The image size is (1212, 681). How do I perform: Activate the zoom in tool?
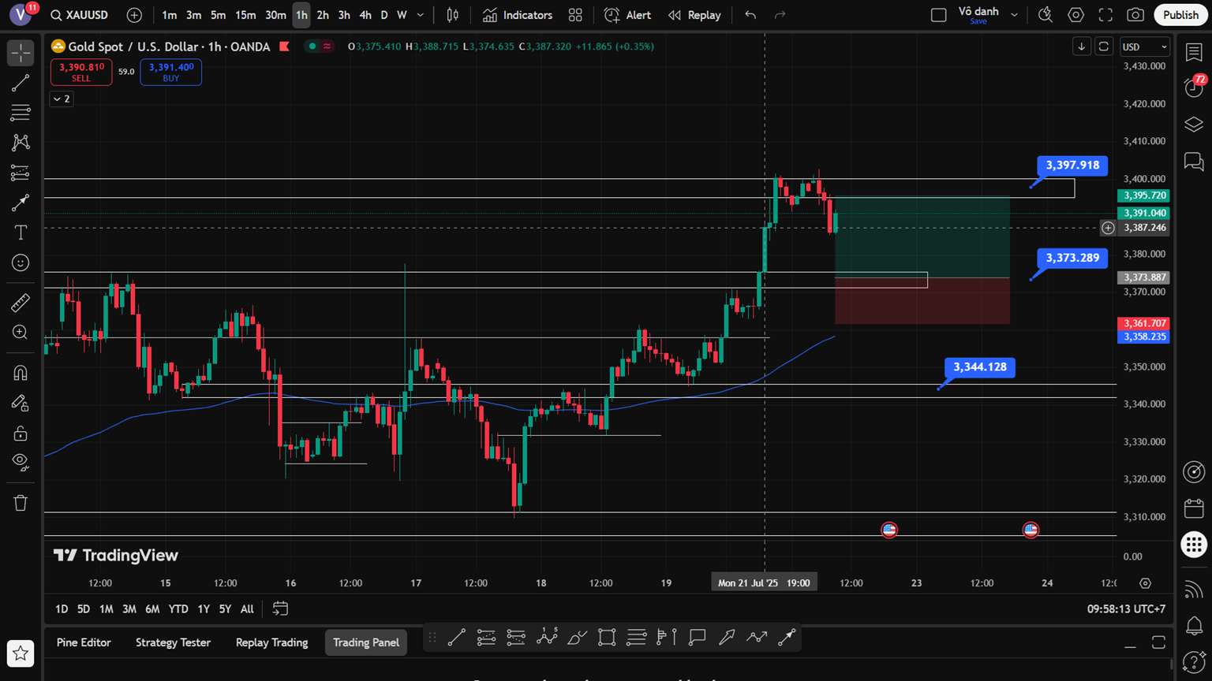[x=21, y=333]
